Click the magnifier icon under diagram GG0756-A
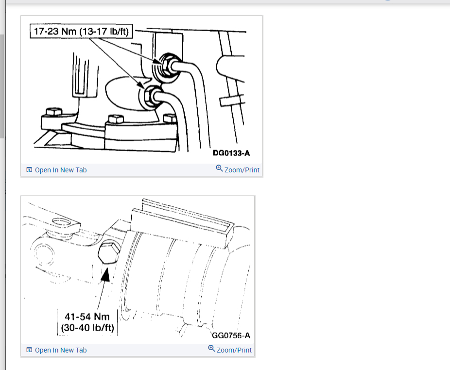 coord(211,349)
